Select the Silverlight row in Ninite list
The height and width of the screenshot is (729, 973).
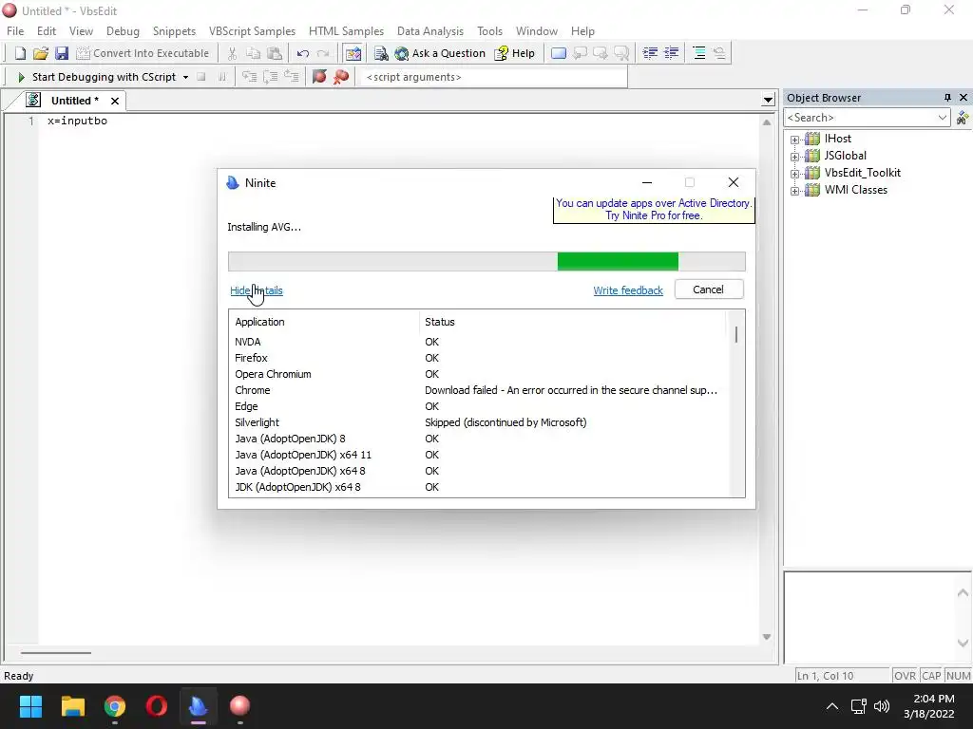(x=477, y=422)
